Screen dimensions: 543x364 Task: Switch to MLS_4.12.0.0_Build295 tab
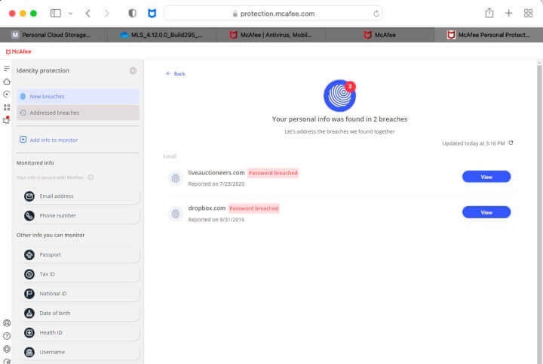tap(162, 35)
